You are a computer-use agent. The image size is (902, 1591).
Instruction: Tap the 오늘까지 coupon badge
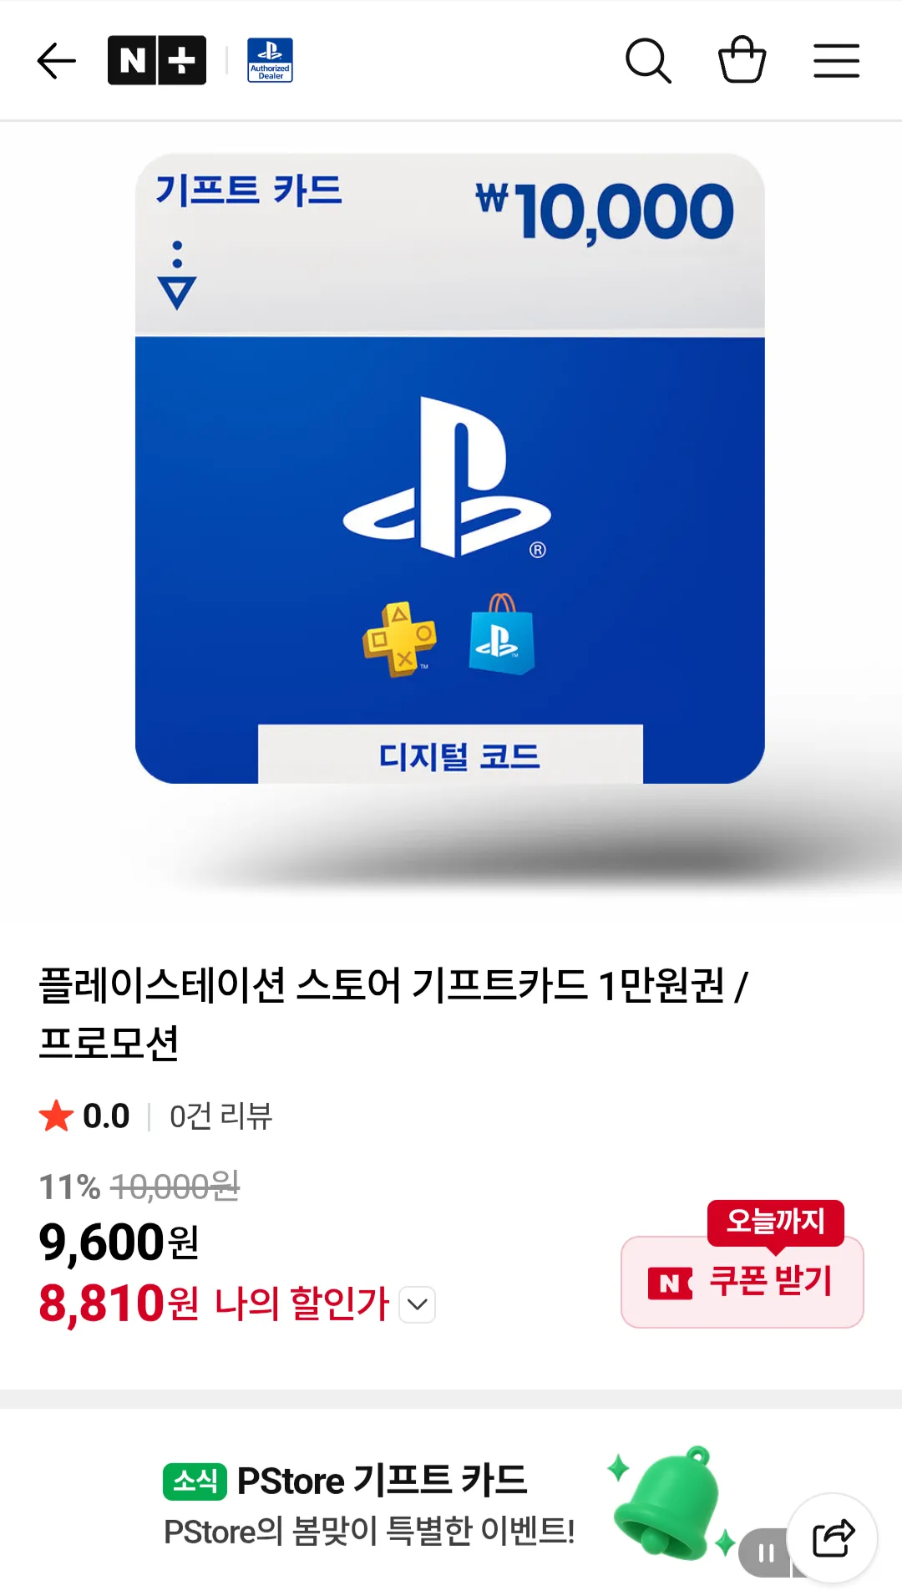click(776, 1222)
